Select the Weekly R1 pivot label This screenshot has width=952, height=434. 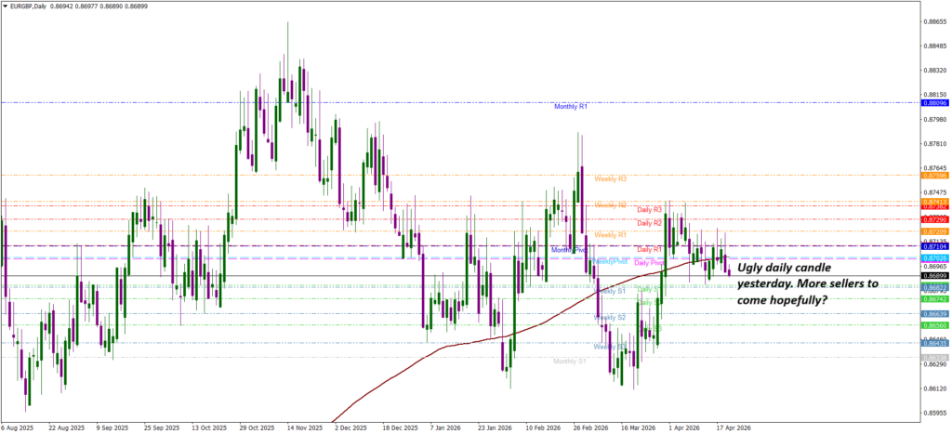click(611, 235)
